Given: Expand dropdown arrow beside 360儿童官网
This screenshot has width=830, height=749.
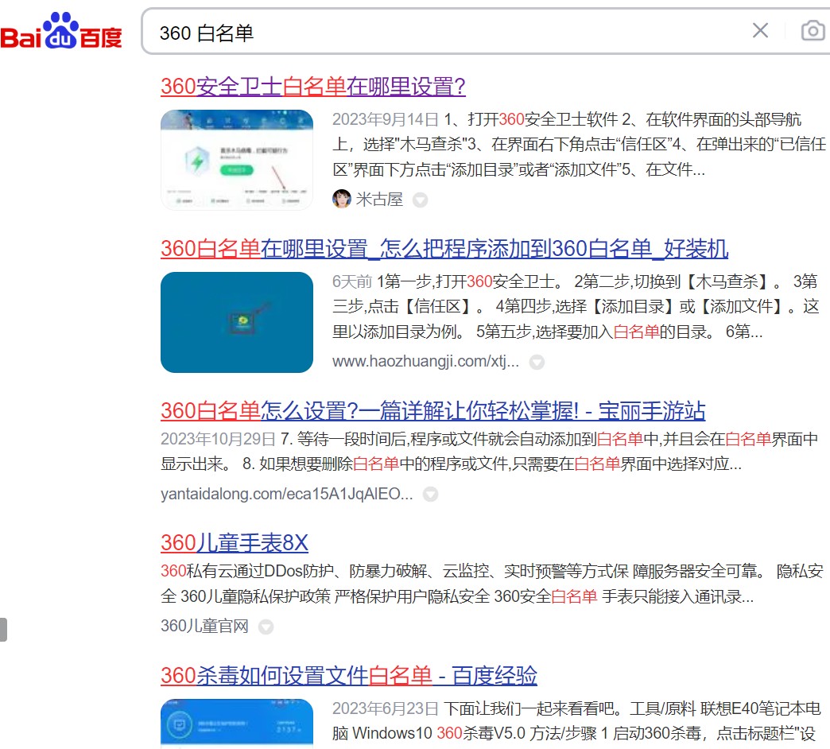Looking at the screenshot, I should tap(266, 627).
